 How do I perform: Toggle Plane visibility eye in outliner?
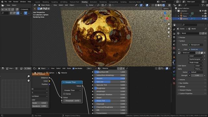click(x=203, y=16)
